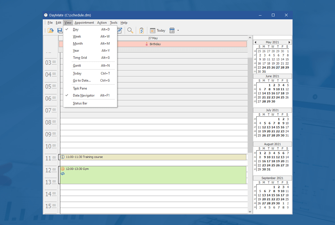The image size is (335, 225).
Task: Click the 15:00 time slot label
Action: coord(51,206)
